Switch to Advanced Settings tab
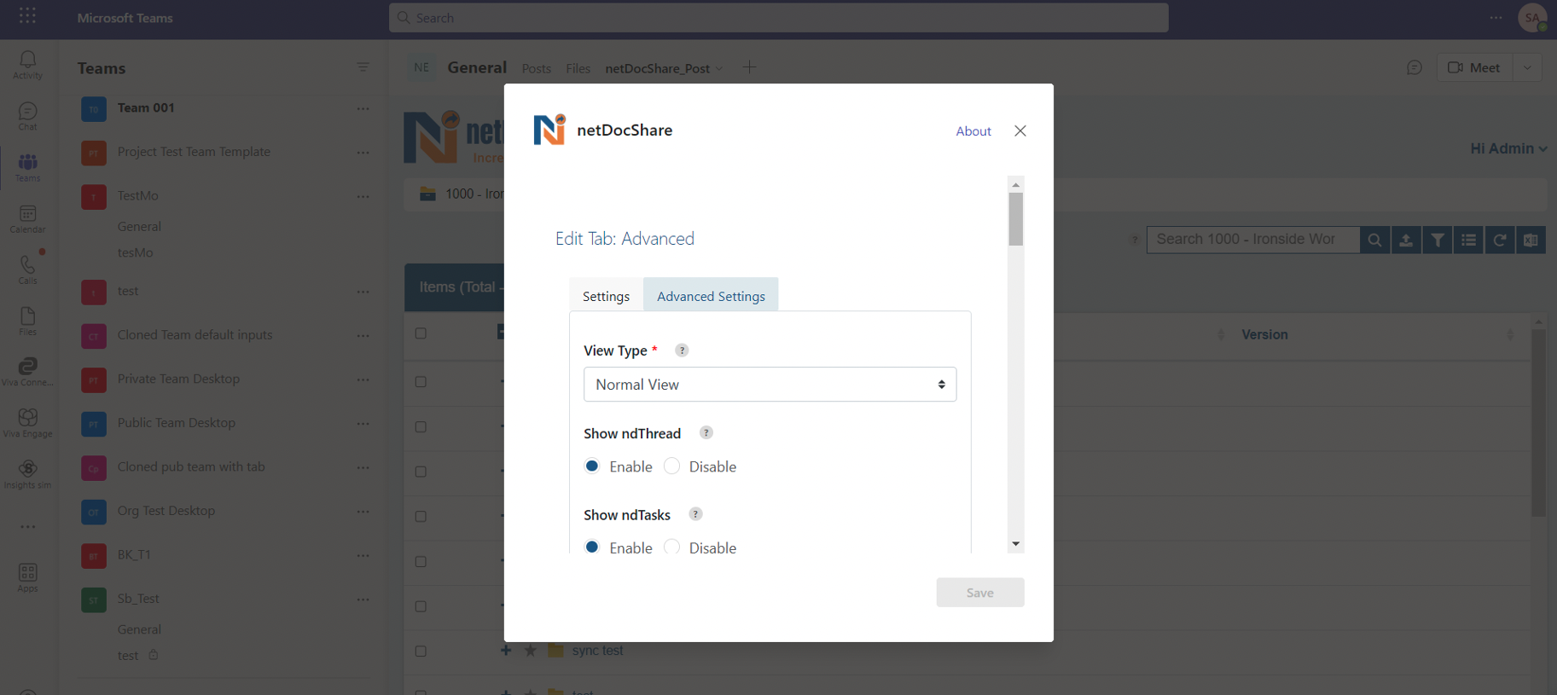The width and height of the screenshot is (1557, 695). 711,296
